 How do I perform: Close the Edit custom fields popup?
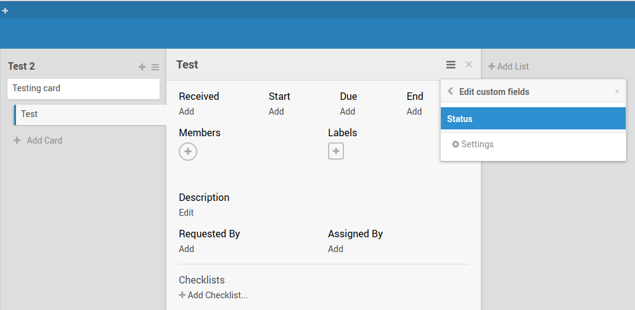click(x=617, y=91)
